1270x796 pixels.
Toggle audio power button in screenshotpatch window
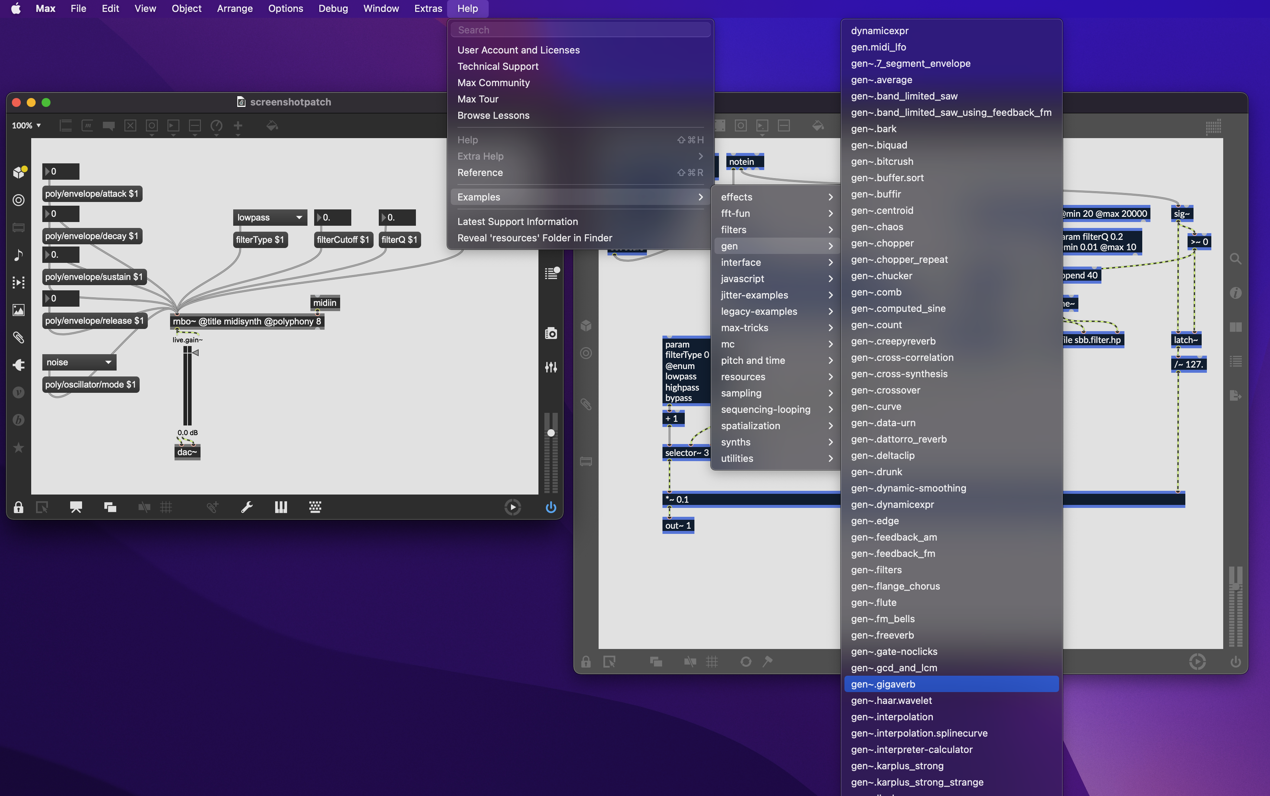[551, 507]
